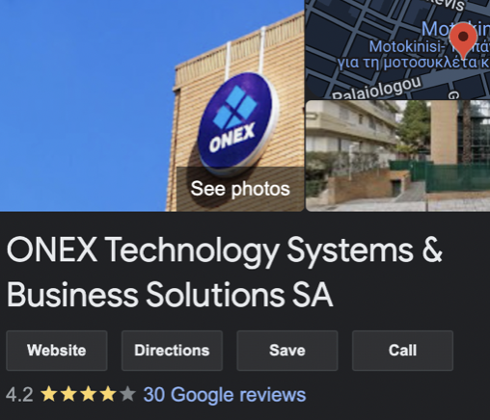Viewport: 490px width, 420px height.
Task: Visit the business Website
Action: tap(57, 351)
